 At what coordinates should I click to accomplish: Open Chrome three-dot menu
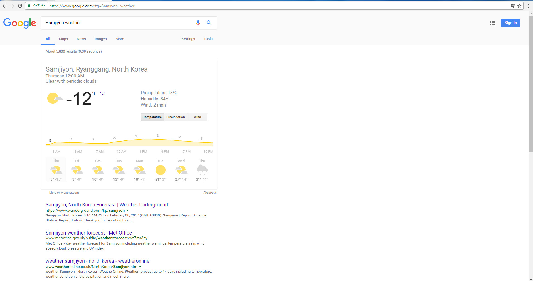529,6
